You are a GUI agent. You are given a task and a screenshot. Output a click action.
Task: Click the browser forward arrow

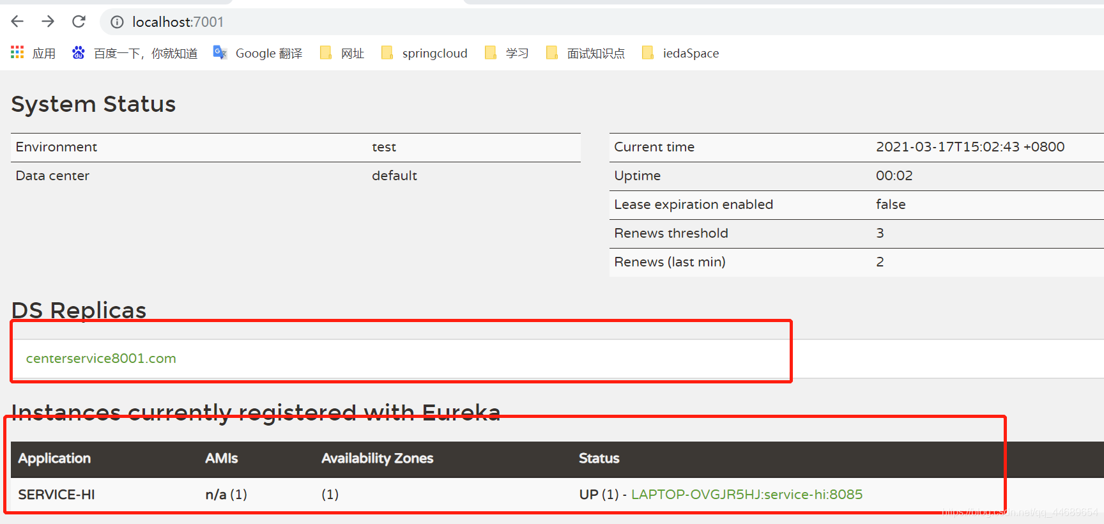coord(48,22)
